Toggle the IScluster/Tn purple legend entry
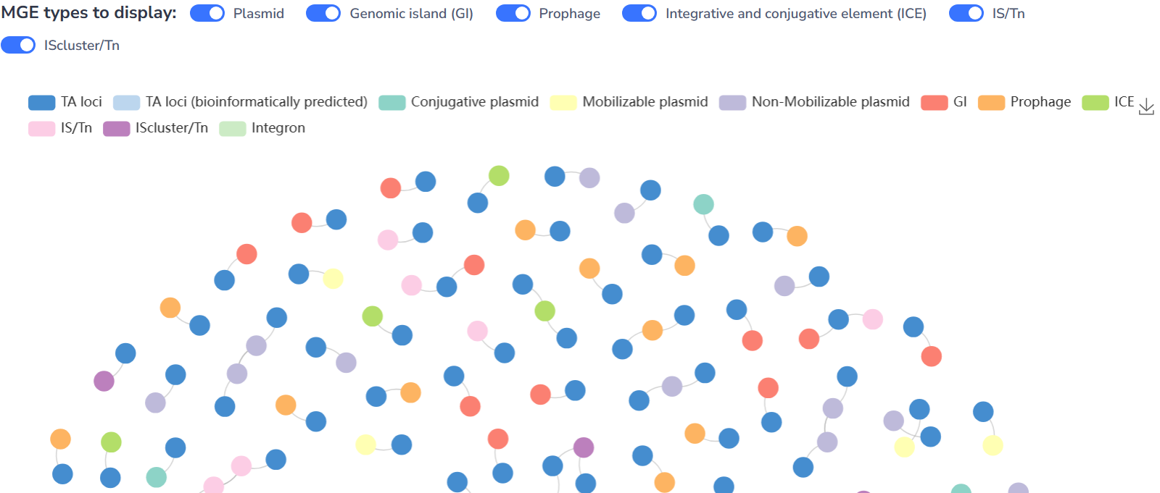Image resolution: width=1160 pixels, height=493 pixels. [116, 129]
